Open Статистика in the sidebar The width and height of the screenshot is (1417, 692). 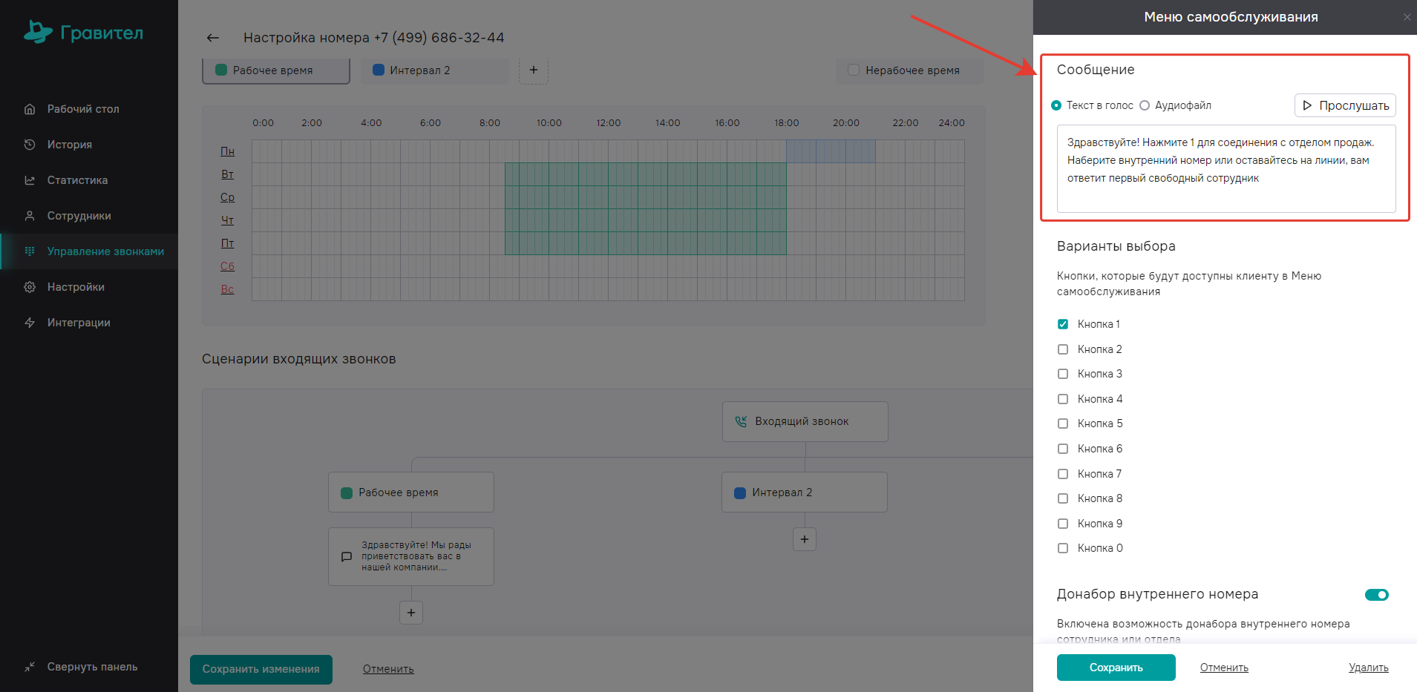(77, 180)
